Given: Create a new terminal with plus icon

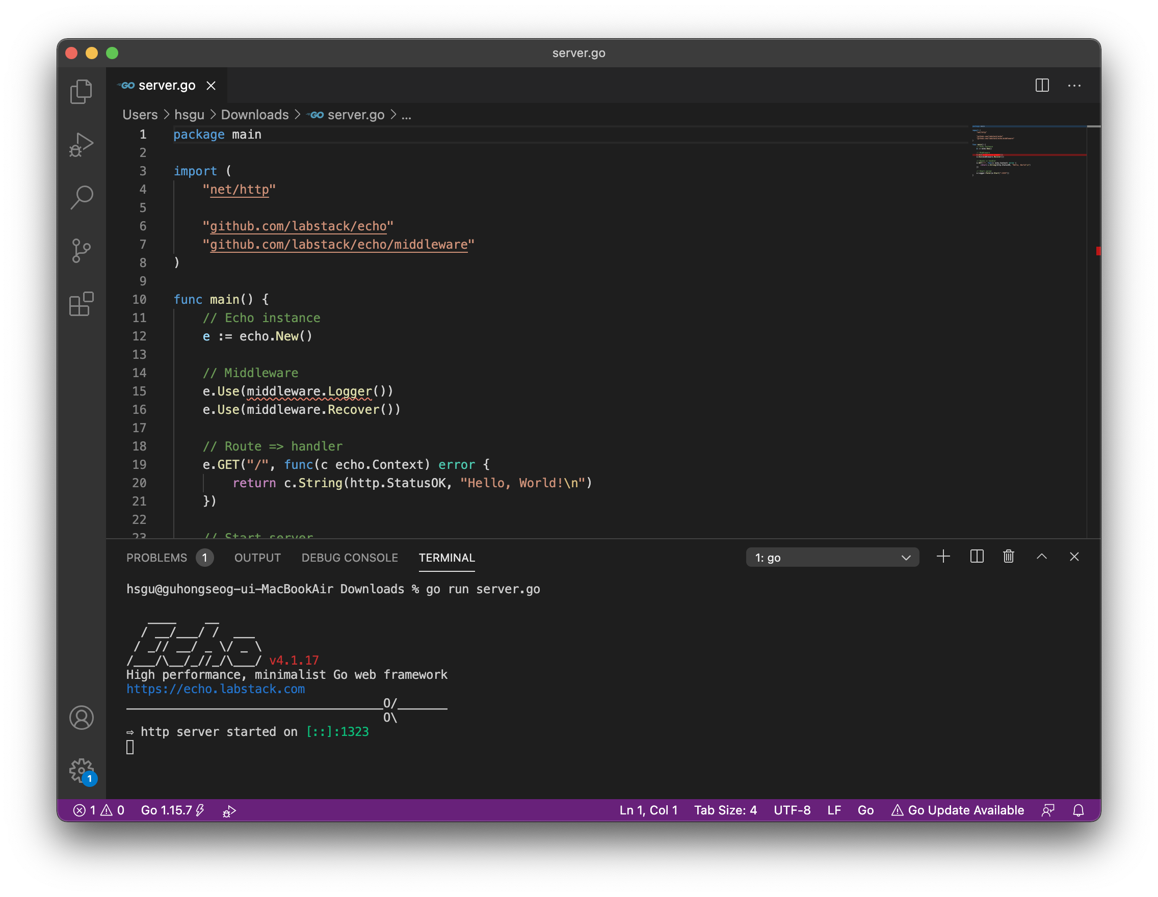Looking at the screenshot, I should (943, 557).
